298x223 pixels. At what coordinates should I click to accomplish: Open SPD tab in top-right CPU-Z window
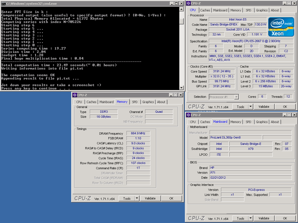pyautogui.click(x=249, y=10)
